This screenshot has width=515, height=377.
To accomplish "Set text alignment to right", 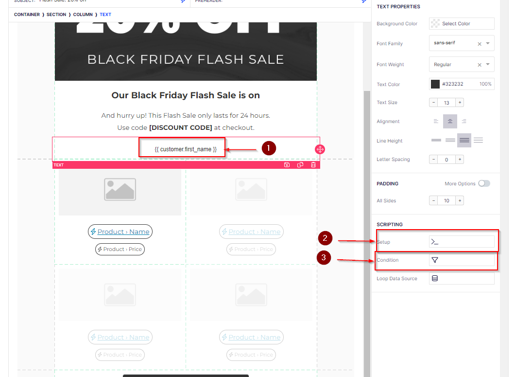I will pos(464,121).
